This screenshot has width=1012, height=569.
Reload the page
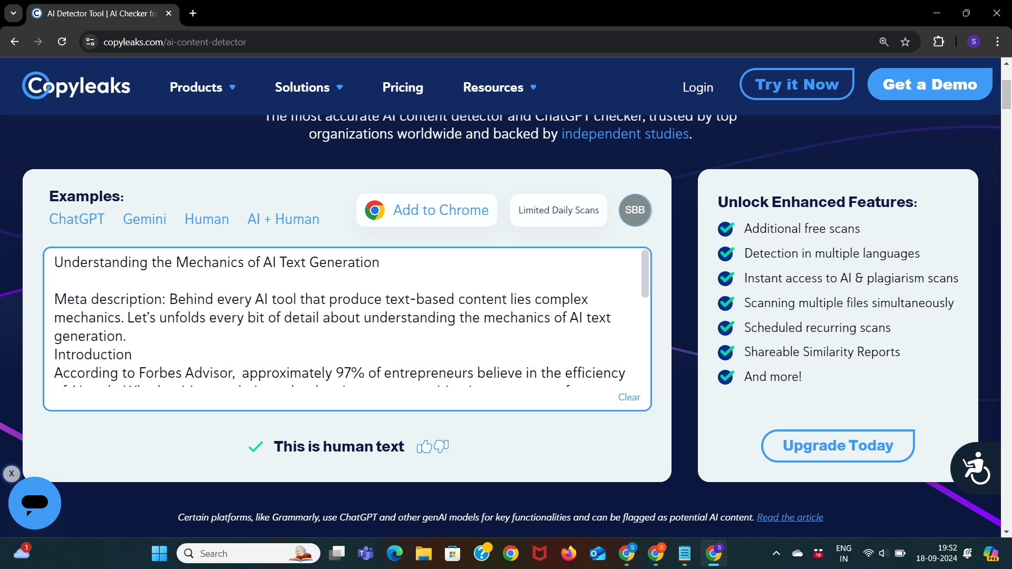click(62, 42)
